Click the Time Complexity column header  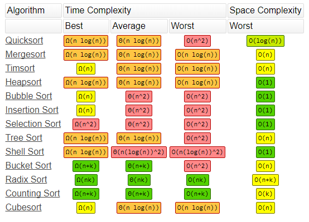144,11
